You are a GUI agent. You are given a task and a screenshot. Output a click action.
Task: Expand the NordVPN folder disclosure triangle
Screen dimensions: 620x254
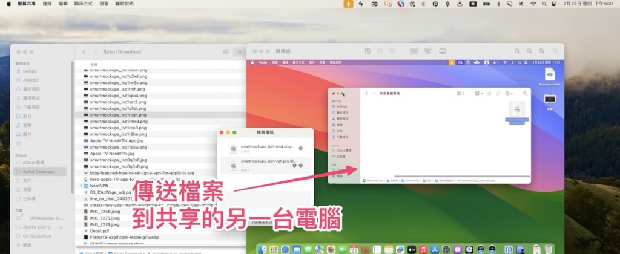click(81, 186)
